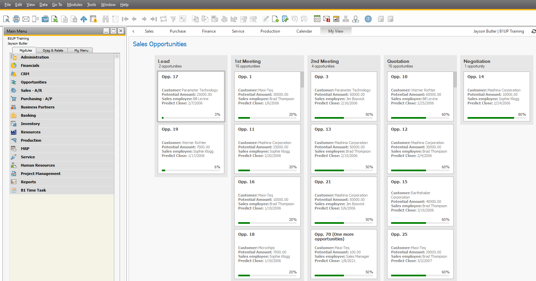Click the Sales Opportunities heading
The image size is (536, 281).
[x=160, y=44]
